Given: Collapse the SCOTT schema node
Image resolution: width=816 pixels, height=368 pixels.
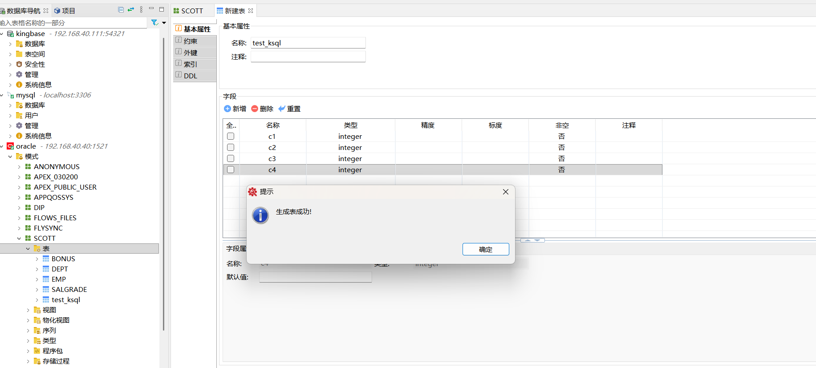Looking at the screenshot, I should tap(19, 239).
